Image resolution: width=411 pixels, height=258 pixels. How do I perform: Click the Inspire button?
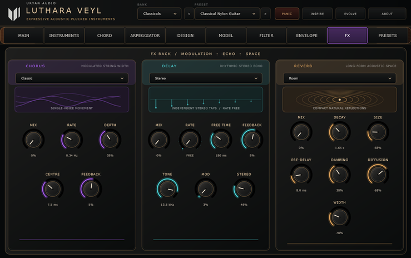317,14
